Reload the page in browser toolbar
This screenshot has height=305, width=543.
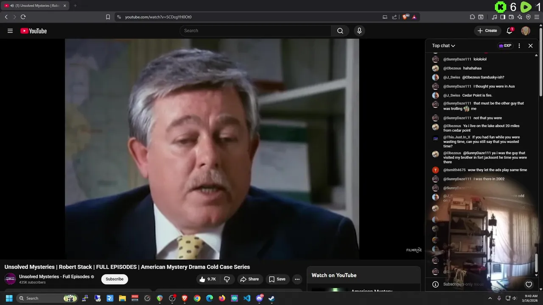pyautogui.click(x=23, y=17)
